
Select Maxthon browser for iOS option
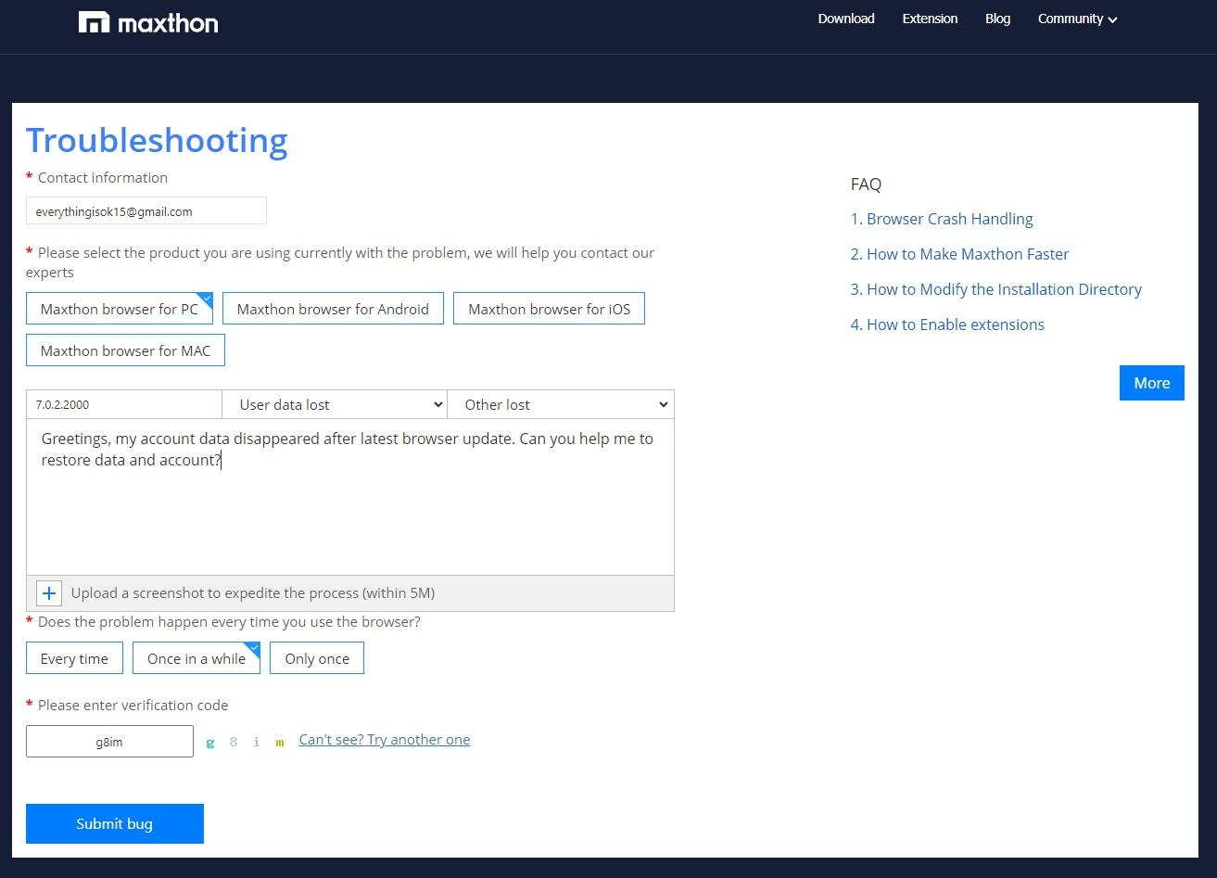(x=549, y=309)
